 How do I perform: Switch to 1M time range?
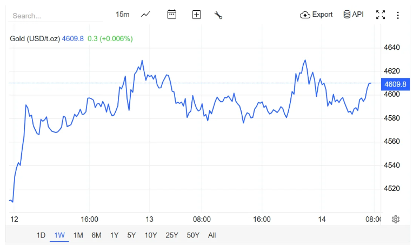tap(78, 235)
